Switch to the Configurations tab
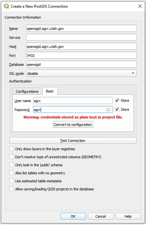 point(27,91)
